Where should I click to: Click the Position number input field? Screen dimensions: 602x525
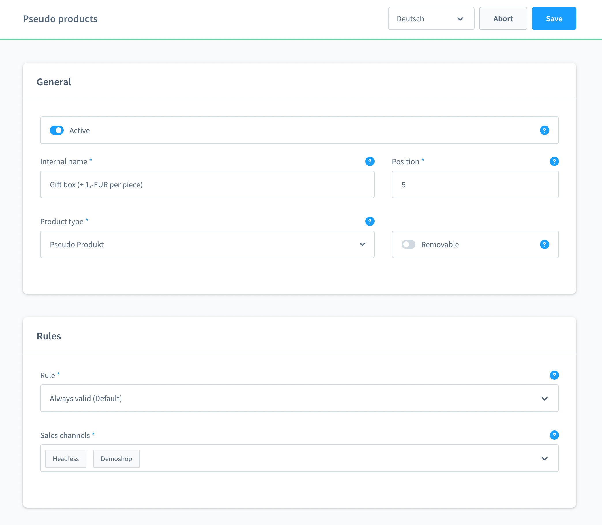475,184
